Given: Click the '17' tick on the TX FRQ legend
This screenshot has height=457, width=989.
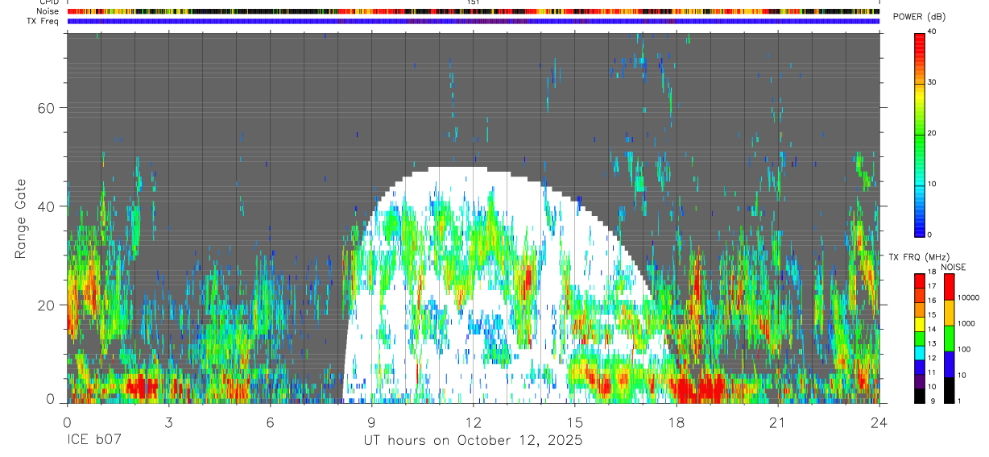Looking at the screenshot, I should click(x=932, y=286).
